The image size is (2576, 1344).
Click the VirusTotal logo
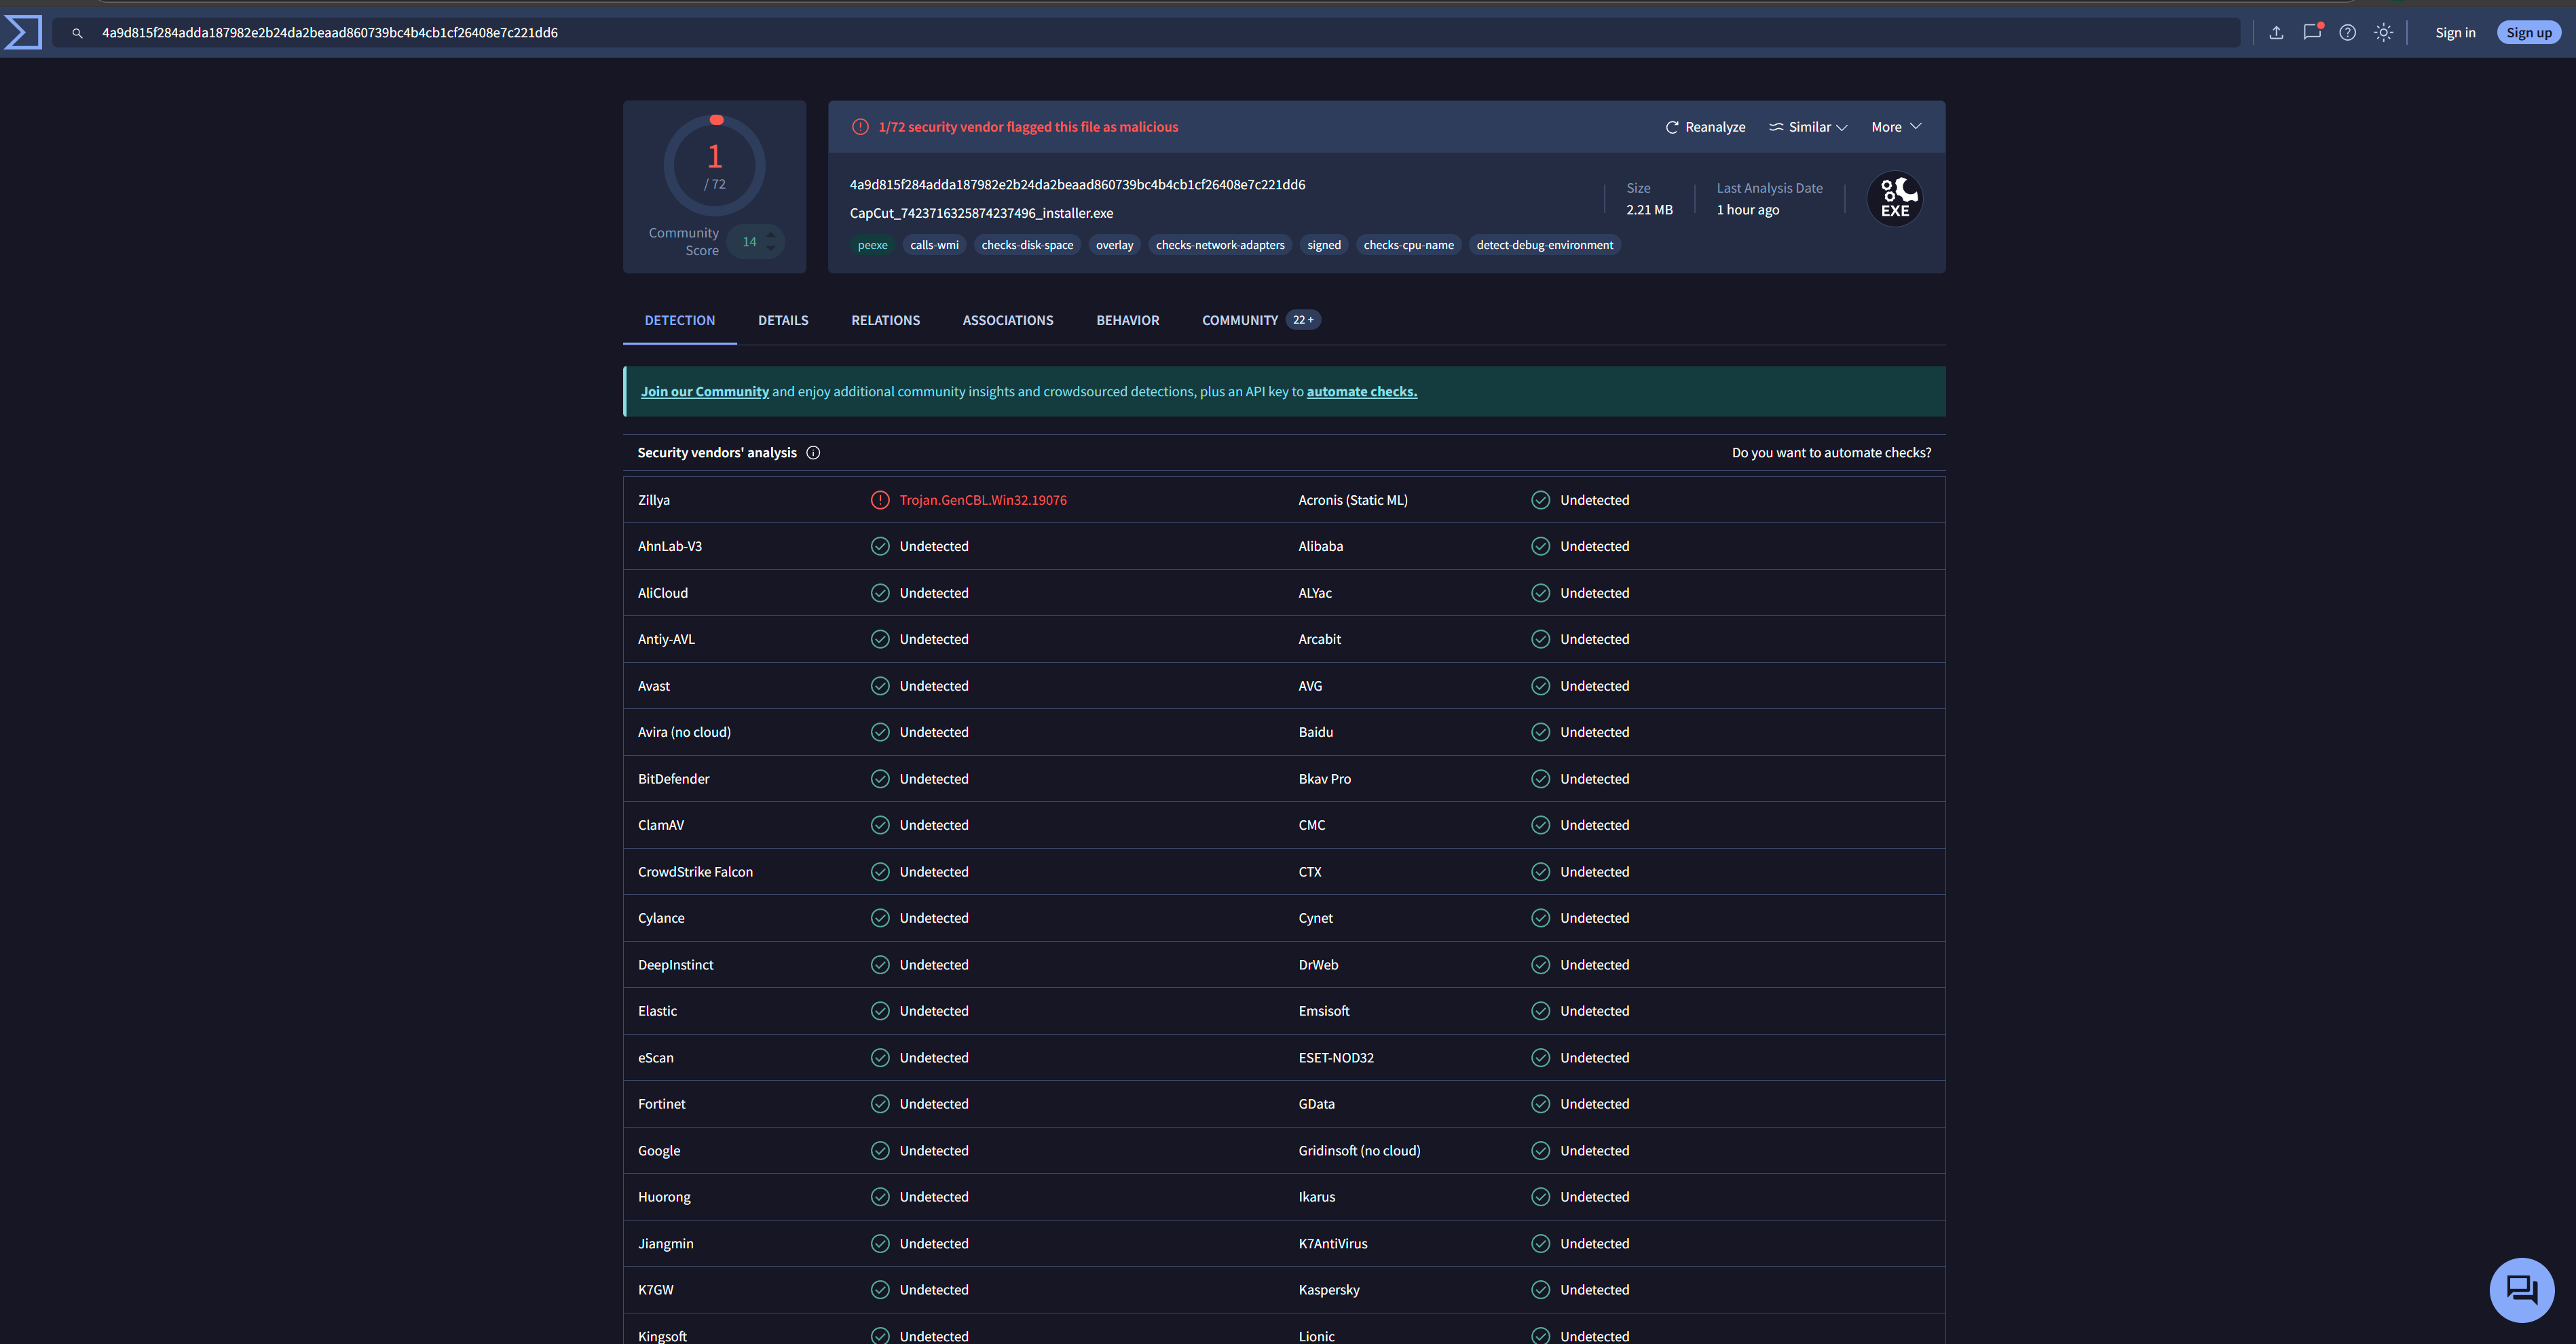point(22,31)
